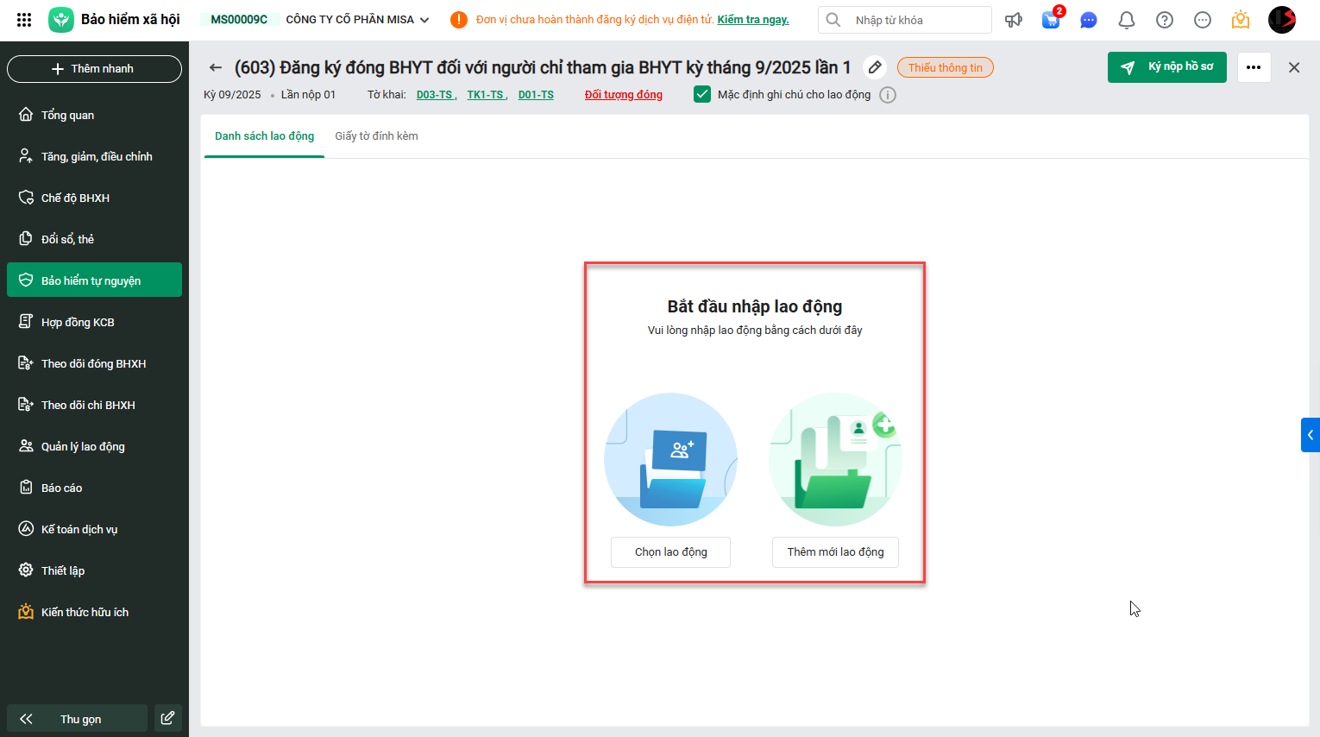Edit the record title with pencil icon
This screenshot has width=1320, height=737.
pyautogui.click(x=875, y=67)
